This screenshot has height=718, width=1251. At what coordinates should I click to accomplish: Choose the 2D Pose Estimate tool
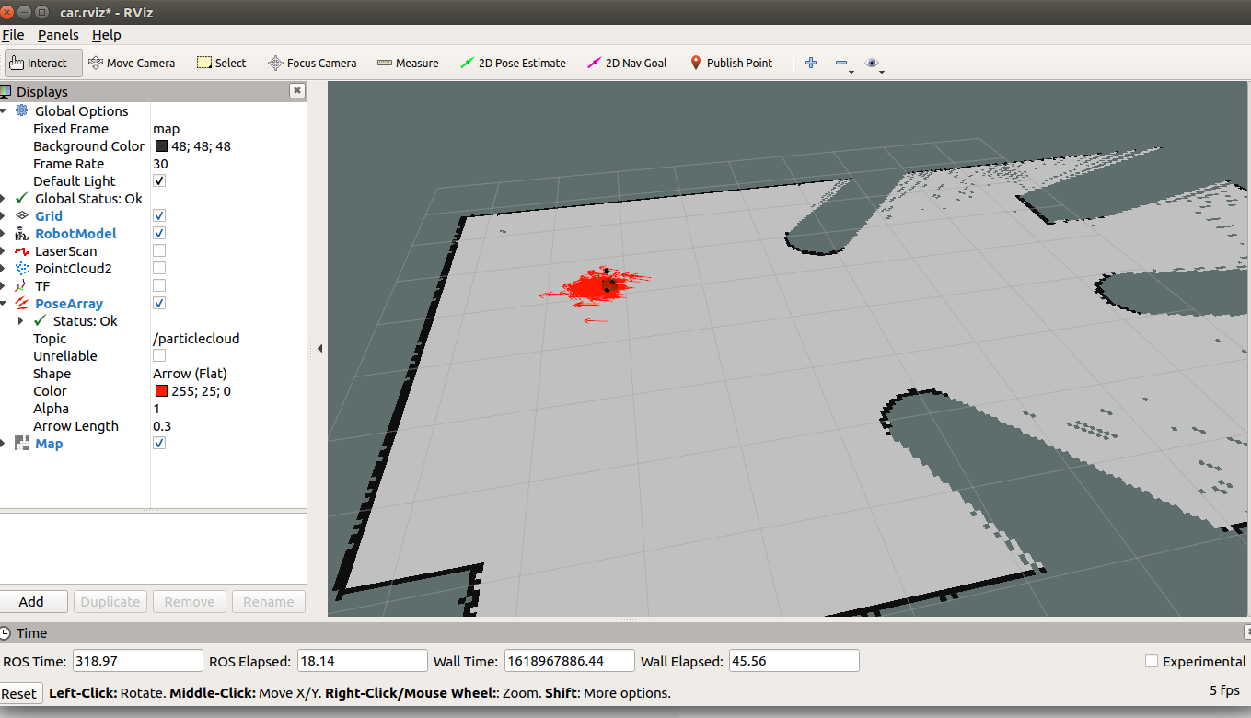pos(513,63)
